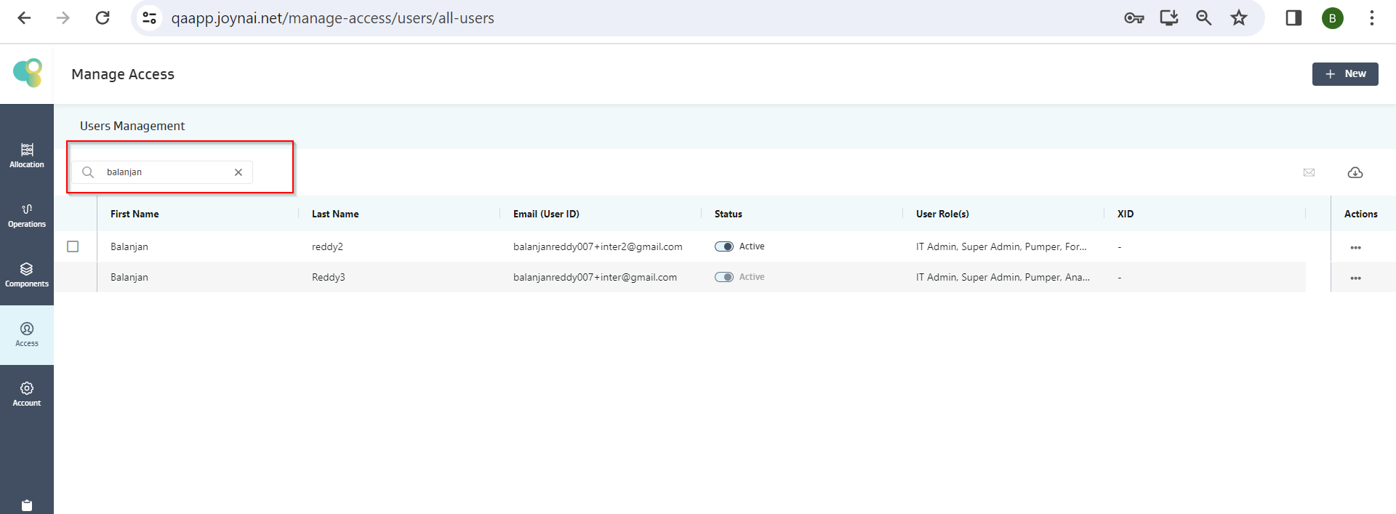This screenshot has height=514, width=1396.
Task: Reload the page in browser
Action: pyautogui.click(x=103, y=18)
